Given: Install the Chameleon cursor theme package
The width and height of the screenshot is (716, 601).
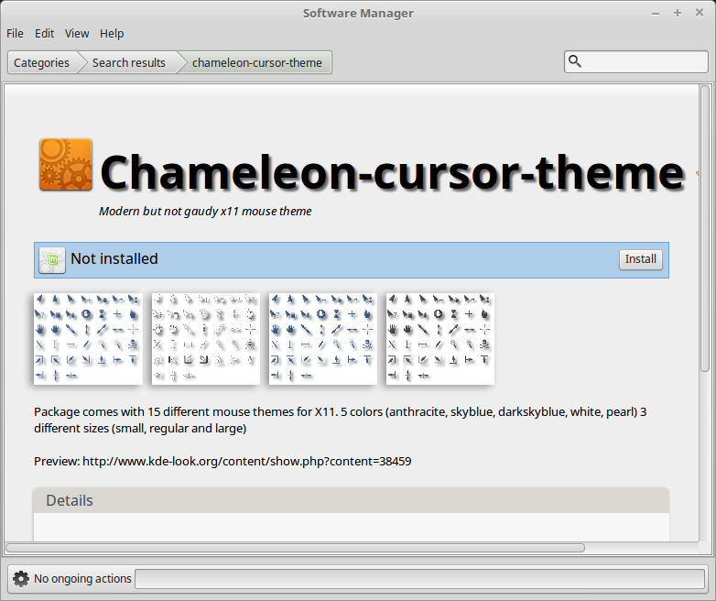Looking at the screenshot, I should (x=640, y=259).
